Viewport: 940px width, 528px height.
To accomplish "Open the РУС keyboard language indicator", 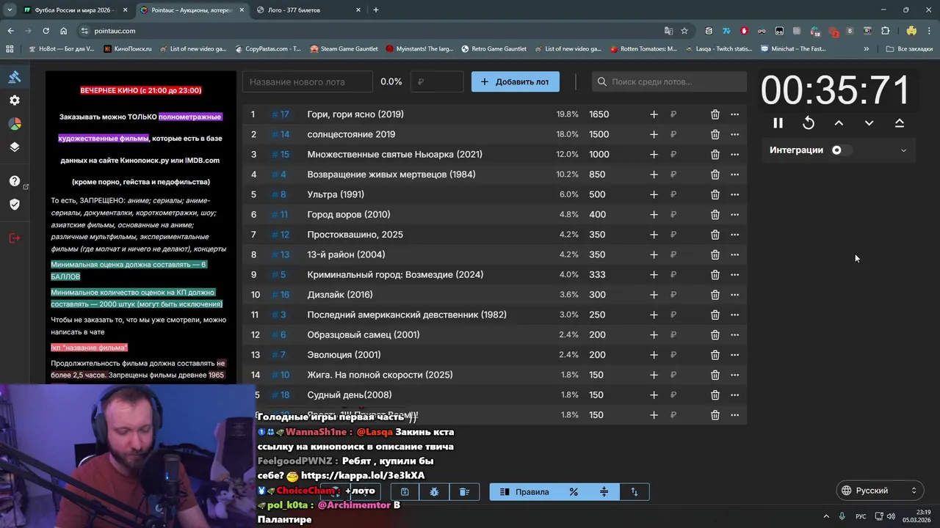I will coord(861,516).
